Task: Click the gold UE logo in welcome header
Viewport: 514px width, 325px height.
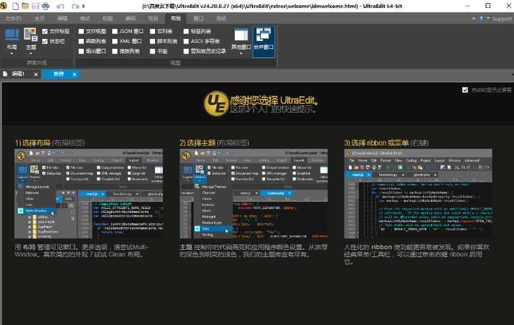Action: [216, 103]
